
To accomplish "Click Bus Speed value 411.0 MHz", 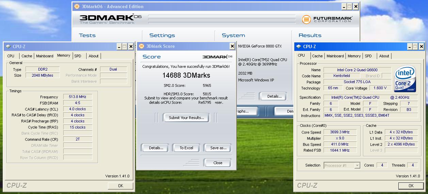I will click(x=340, y=144).
